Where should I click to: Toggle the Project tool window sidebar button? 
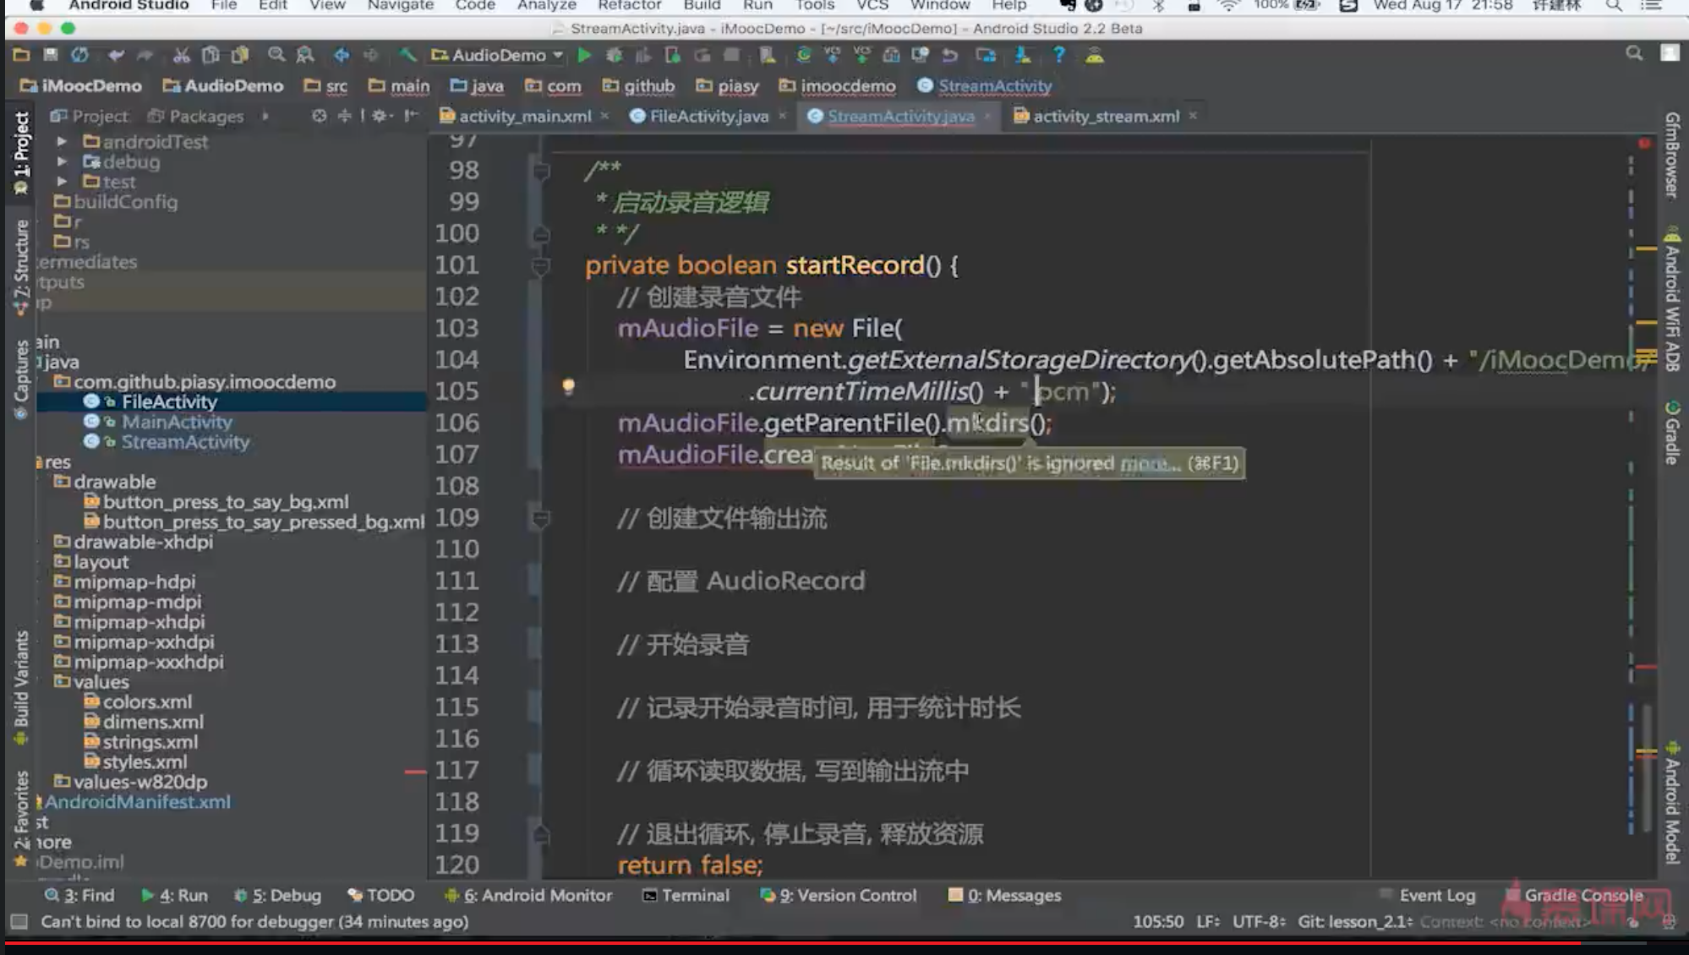(x=21, y=152)
